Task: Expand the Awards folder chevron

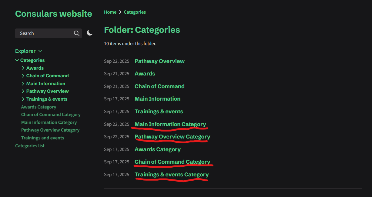Action: point(23,68)
